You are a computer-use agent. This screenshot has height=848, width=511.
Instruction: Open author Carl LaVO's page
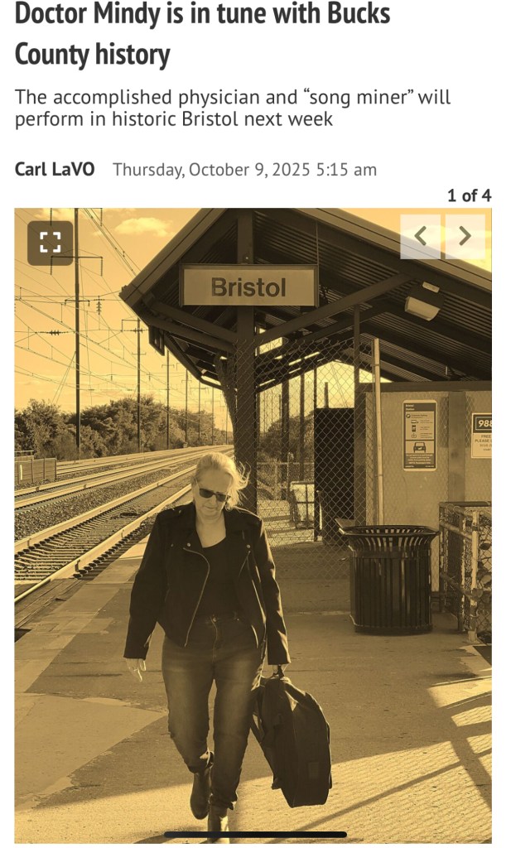click(55, 169)
